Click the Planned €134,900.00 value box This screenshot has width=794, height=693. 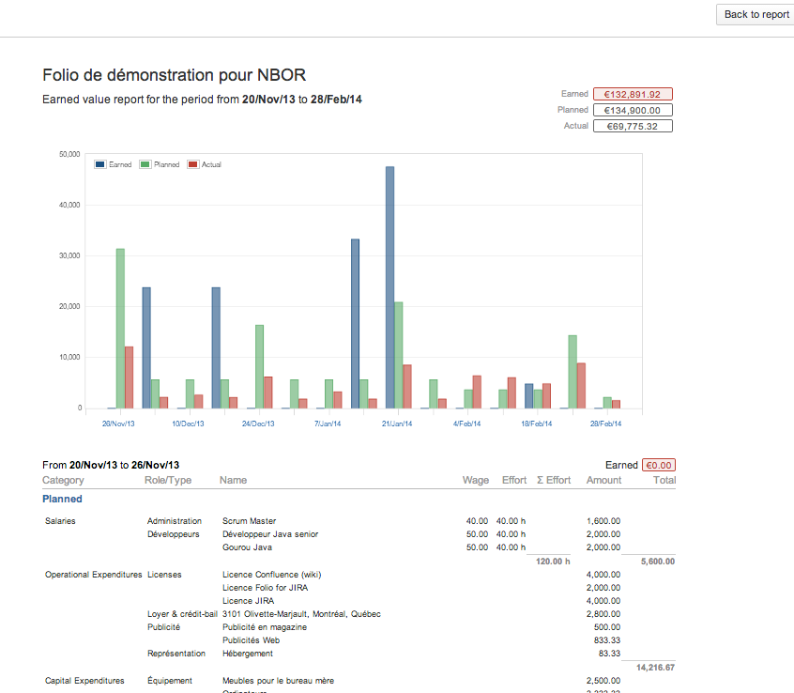click(x=633, y=110)
